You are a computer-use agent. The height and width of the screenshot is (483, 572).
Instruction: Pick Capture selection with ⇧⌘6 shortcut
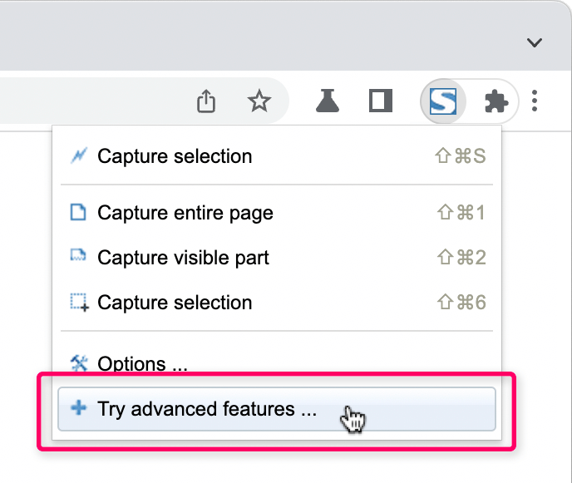[175, 303]
